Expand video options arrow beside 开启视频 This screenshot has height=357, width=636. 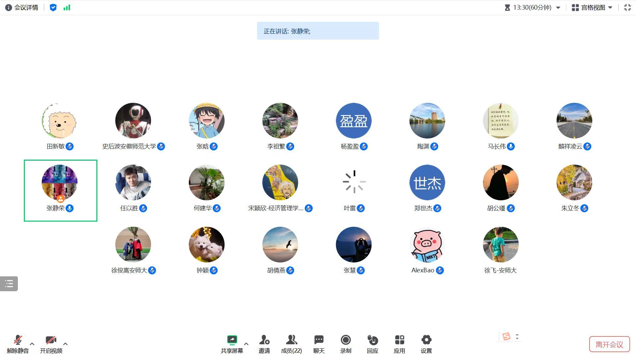(x=65, y=344)
